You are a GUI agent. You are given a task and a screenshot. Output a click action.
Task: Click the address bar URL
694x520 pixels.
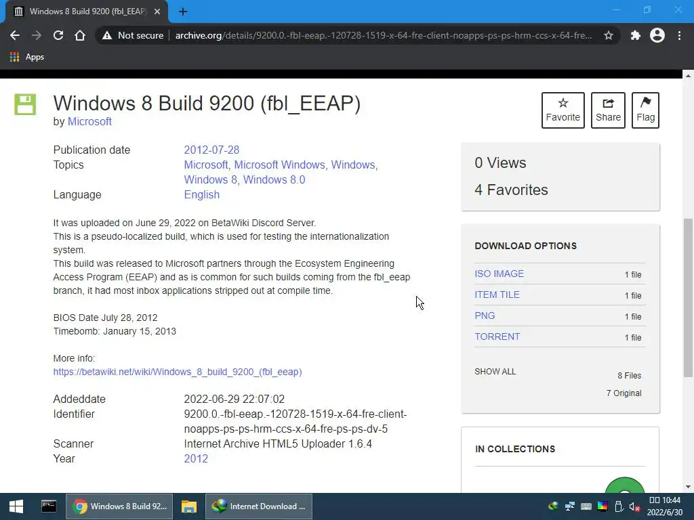[x=384, y=35]
